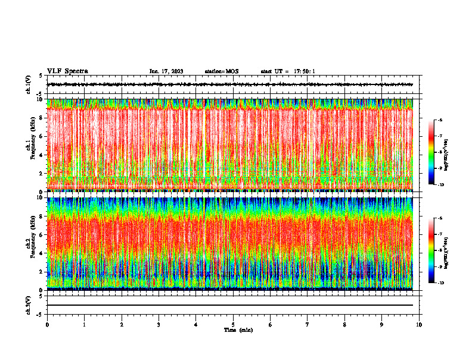The height and width of the screenshot is (364, 472).
Task: Click the "5" time axis tick label
Action: tap(233, 325)
